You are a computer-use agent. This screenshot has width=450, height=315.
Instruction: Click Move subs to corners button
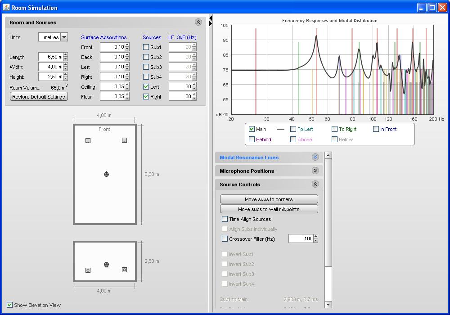pos(269,199)
